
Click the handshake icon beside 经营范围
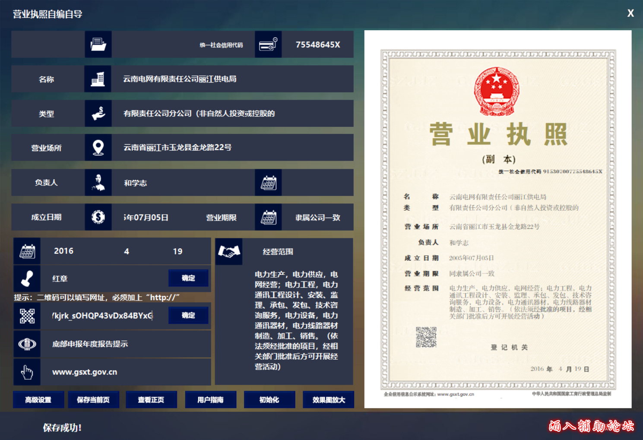coord(228,252)
